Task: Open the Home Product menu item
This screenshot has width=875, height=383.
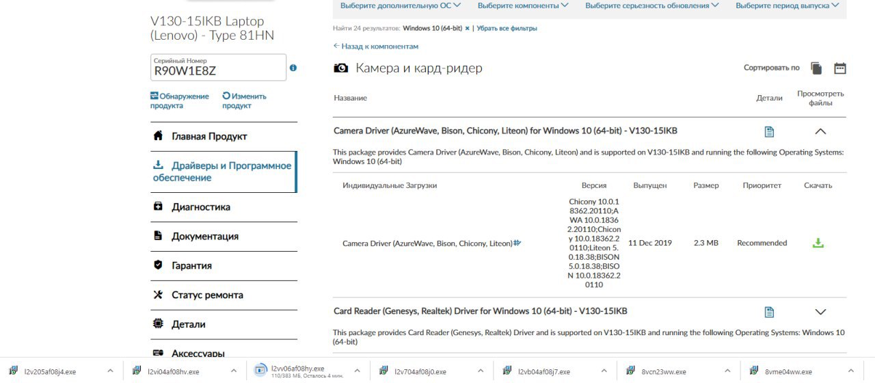Action: coord(224,136)
